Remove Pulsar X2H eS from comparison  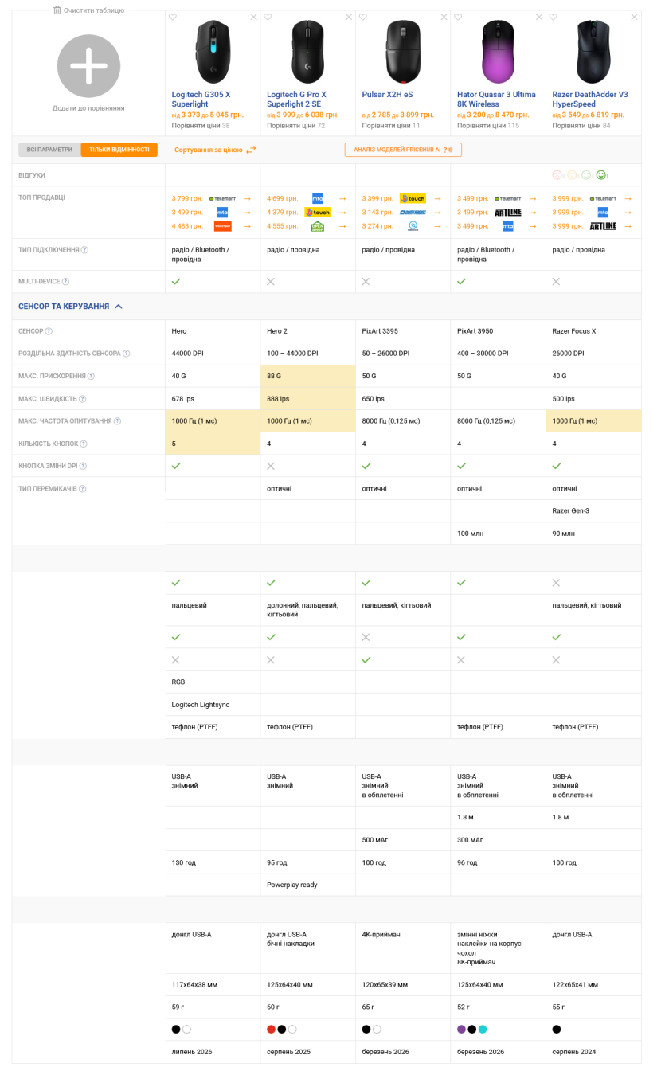click(444, 17)
